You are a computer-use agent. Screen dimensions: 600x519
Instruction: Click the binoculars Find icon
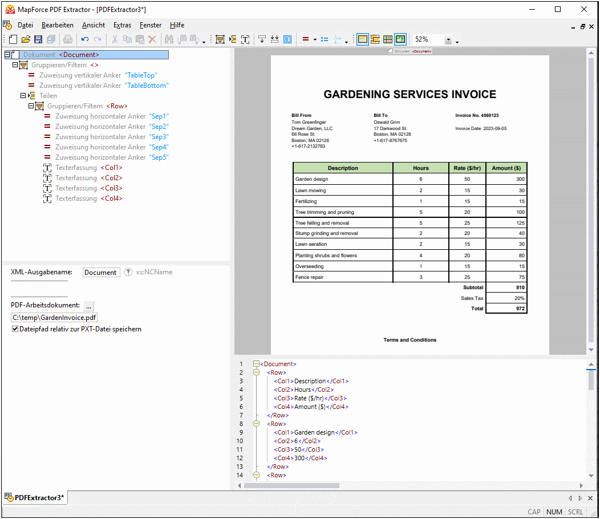tap(169, 39)
